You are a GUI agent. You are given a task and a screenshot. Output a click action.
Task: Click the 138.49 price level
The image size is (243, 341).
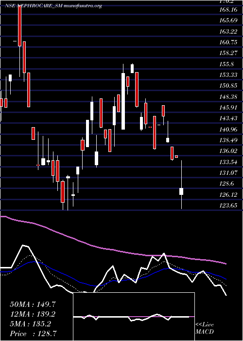228,140
